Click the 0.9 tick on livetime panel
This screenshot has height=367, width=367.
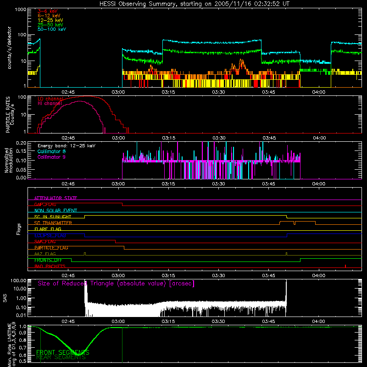[x=22, y=333]
